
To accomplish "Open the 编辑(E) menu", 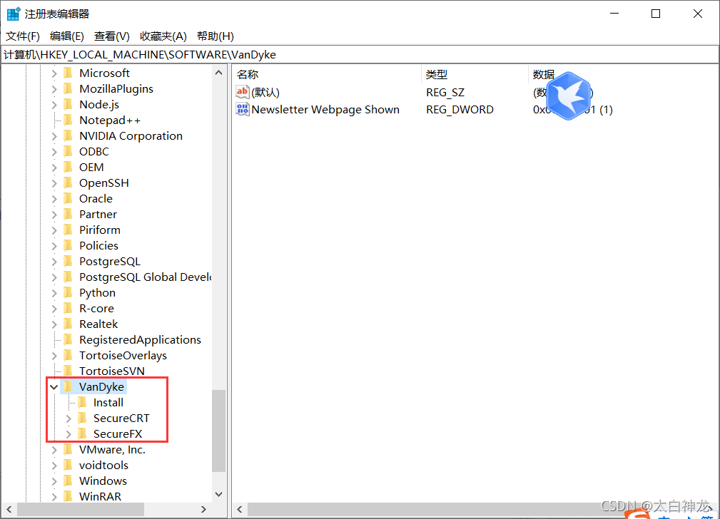I will [x=66, y=36].
